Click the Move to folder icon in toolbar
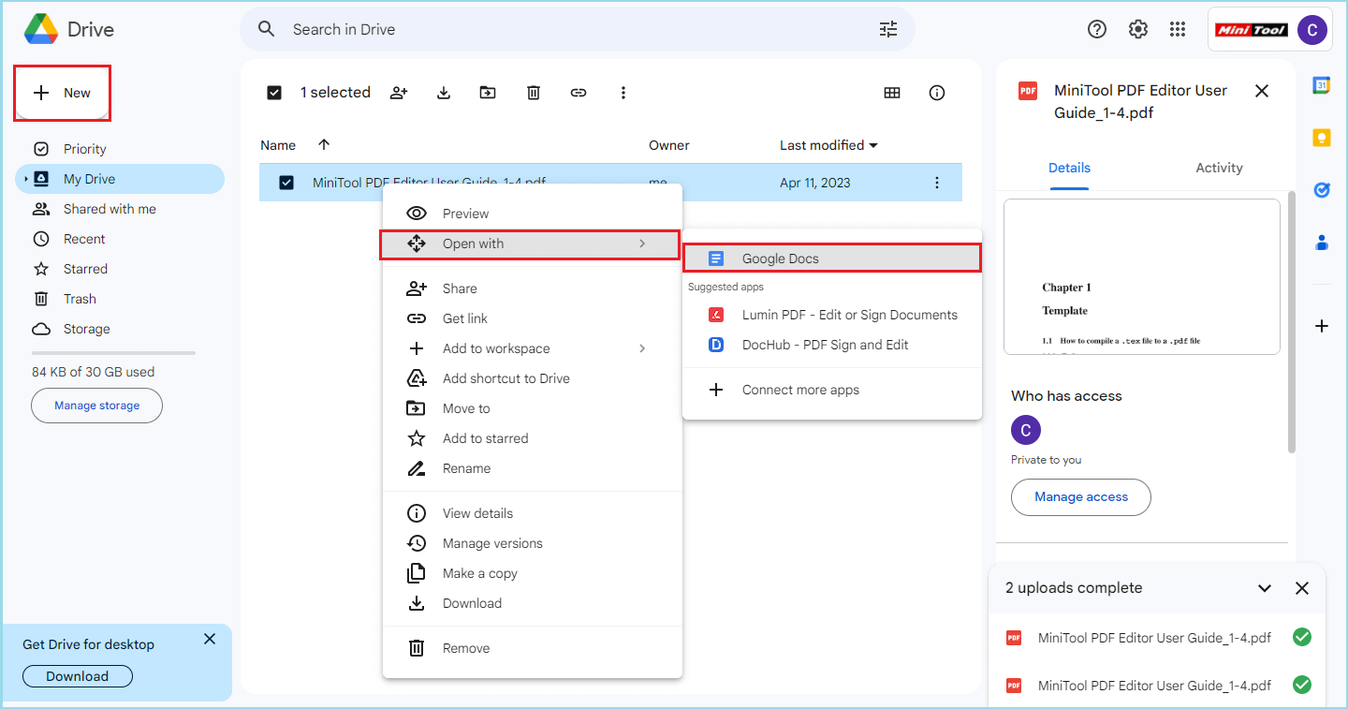 tap(488, 92)
